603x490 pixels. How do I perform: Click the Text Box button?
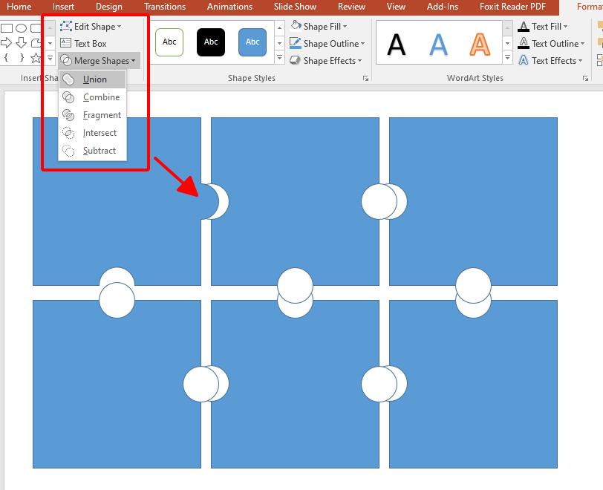click(84, 43)
